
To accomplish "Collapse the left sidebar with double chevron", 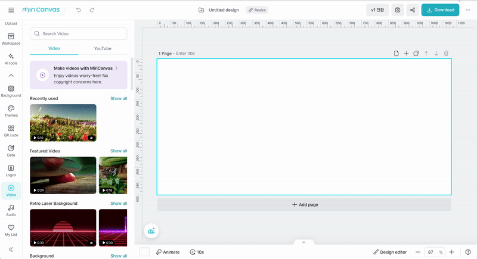I will coord(11,249).
